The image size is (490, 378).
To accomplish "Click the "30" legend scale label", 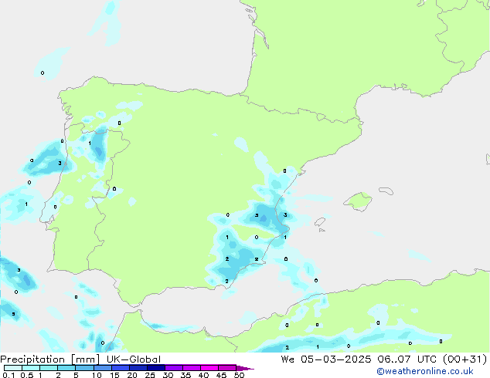I will [x=168, y=375].
